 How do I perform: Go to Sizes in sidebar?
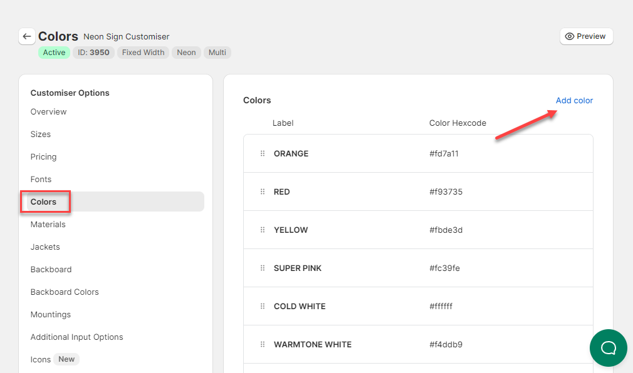click(x=41, y=135)
